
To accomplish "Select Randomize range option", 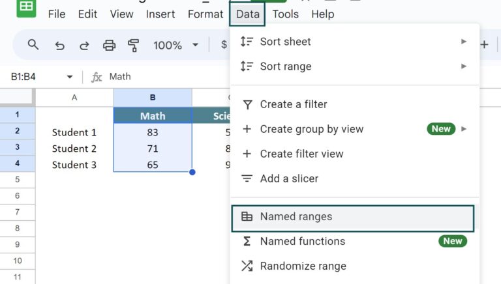I will pos(354,266).
